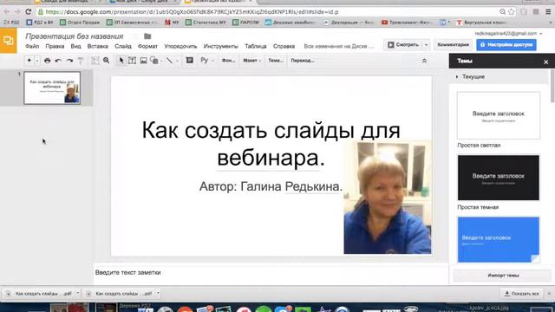This screenshot has height=312, width=555.
Task: Click the browser Reload icon
Action: [29, 11]
